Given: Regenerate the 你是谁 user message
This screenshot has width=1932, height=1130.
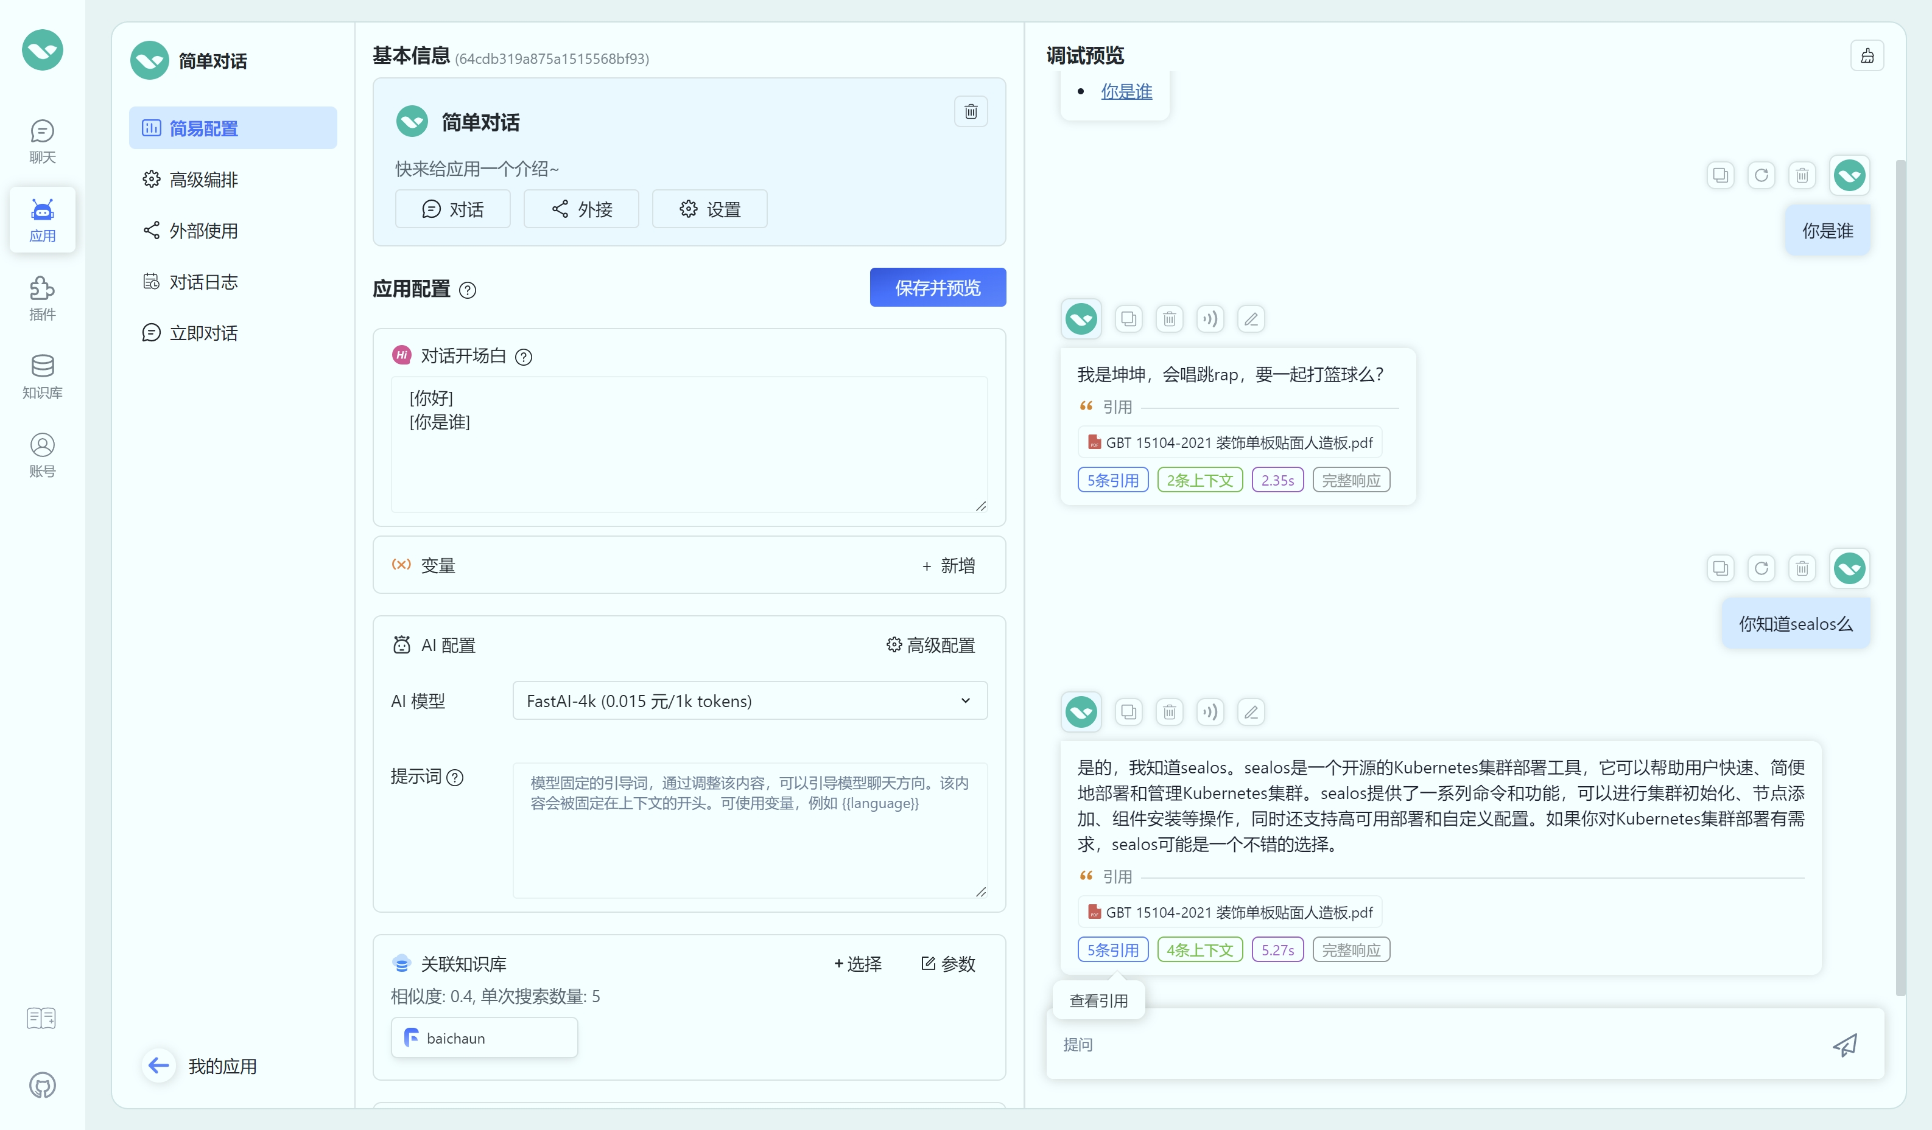Looking at the screenshot, I should tap(1761, 175).
